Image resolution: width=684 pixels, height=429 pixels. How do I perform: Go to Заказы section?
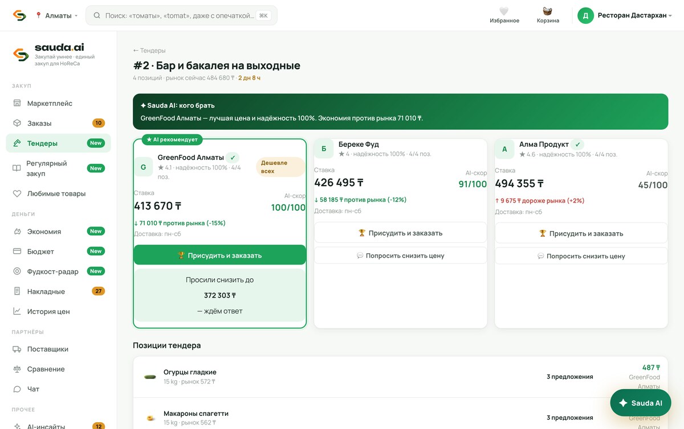[58, 123]
